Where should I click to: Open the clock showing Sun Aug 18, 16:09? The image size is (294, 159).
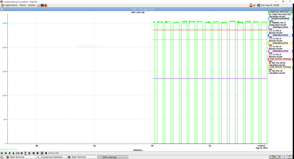point(270,5)
